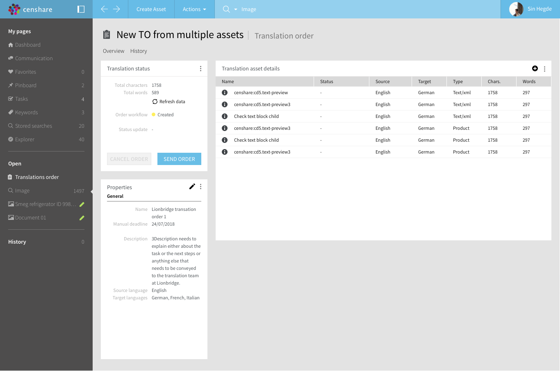Open Translation status options menu
This screenshot has width=560, height=371.
pos(200,69)
